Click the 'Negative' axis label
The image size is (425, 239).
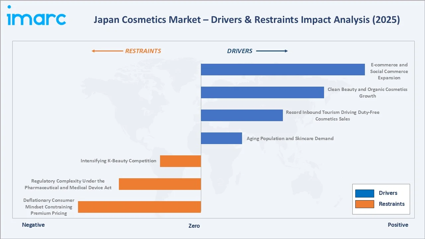pos(33,225)
